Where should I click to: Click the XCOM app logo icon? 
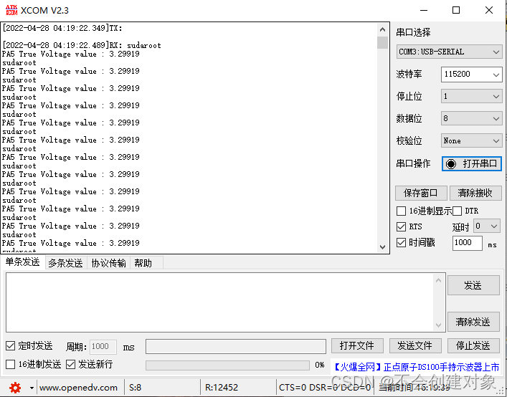click(11, 10)
